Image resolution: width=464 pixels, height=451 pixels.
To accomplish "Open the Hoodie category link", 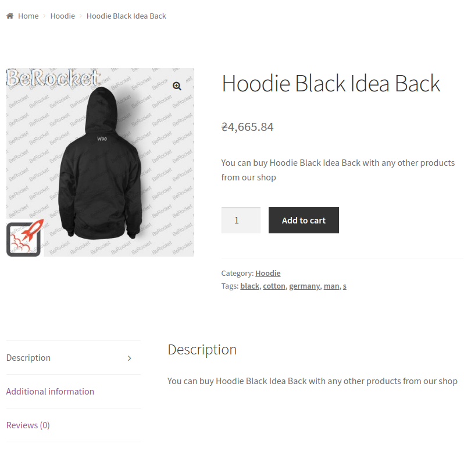I will [268, 273].
